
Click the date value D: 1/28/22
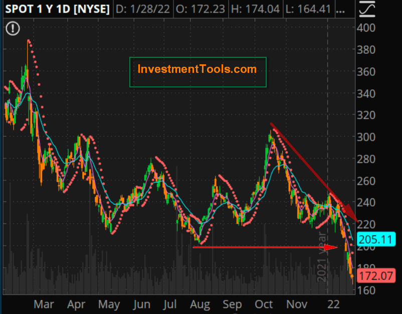tap(143, 9)
